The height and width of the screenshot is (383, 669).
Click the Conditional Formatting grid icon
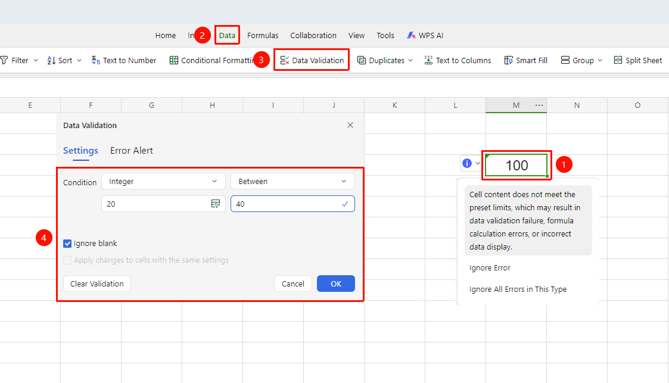173,60
